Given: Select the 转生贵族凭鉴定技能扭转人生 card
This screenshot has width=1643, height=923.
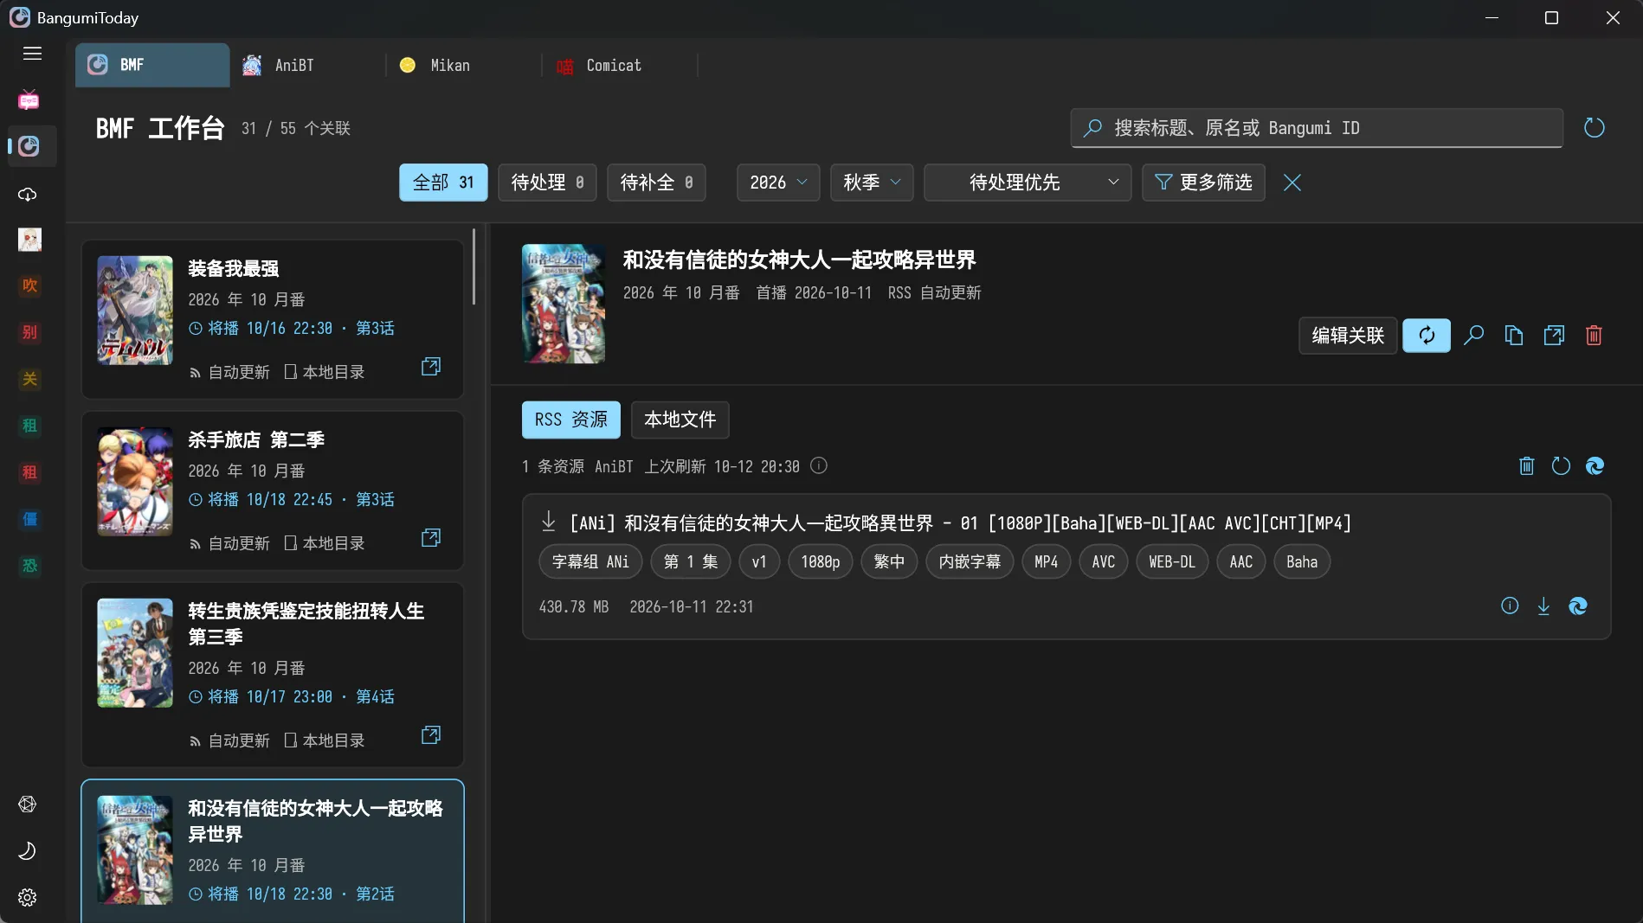Looking at the screenshot, I should pyautogui.click(x=273, y=675).
